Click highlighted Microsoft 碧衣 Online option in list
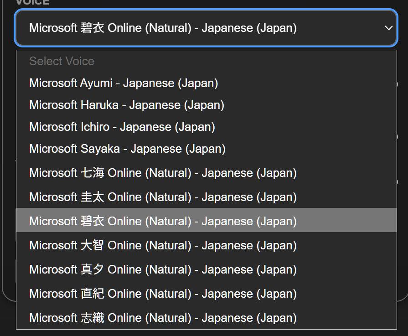Image resolution: width=408 pixels, height=336 pixels. 207,220
